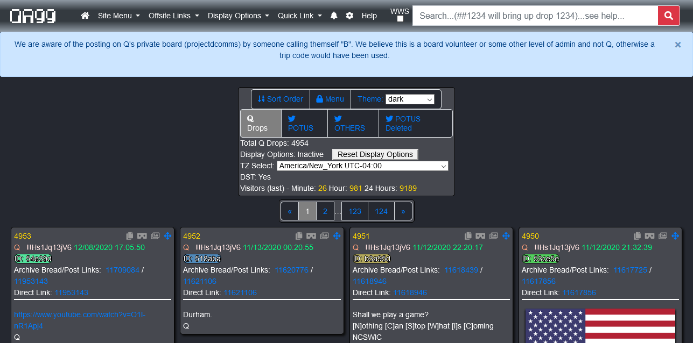Open the Offsite Links dropdown

pos(174,16)
